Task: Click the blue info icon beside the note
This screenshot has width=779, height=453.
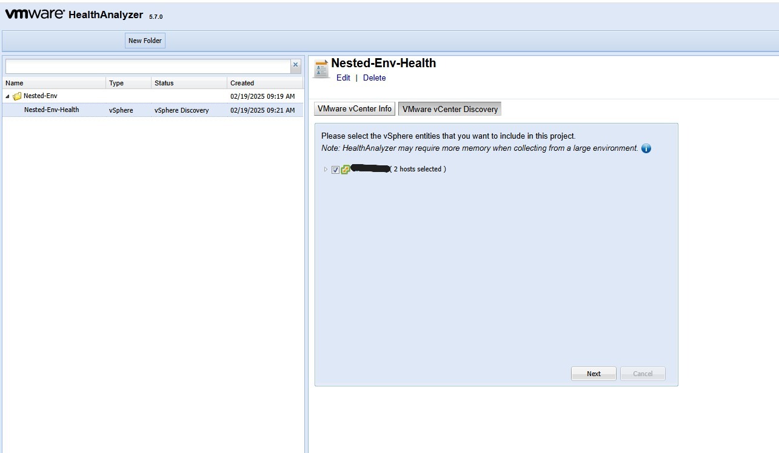Action: [646, 148]
